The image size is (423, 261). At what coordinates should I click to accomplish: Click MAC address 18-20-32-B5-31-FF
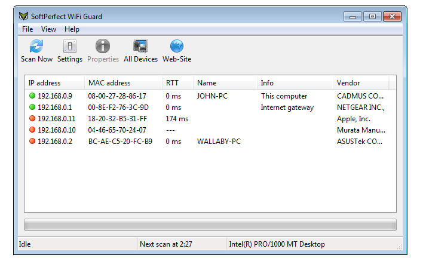[x=117, y=119]
